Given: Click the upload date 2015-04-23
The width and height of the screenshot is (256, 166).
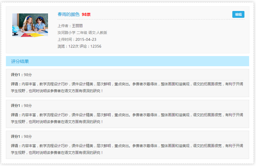Looking at the screenshot, I should point(86,40).
